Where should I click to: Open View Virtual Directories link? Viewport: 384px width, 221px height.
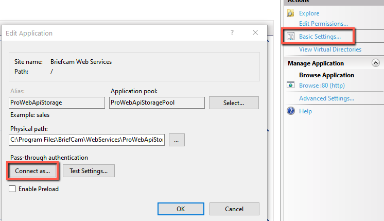click(330, 49)
